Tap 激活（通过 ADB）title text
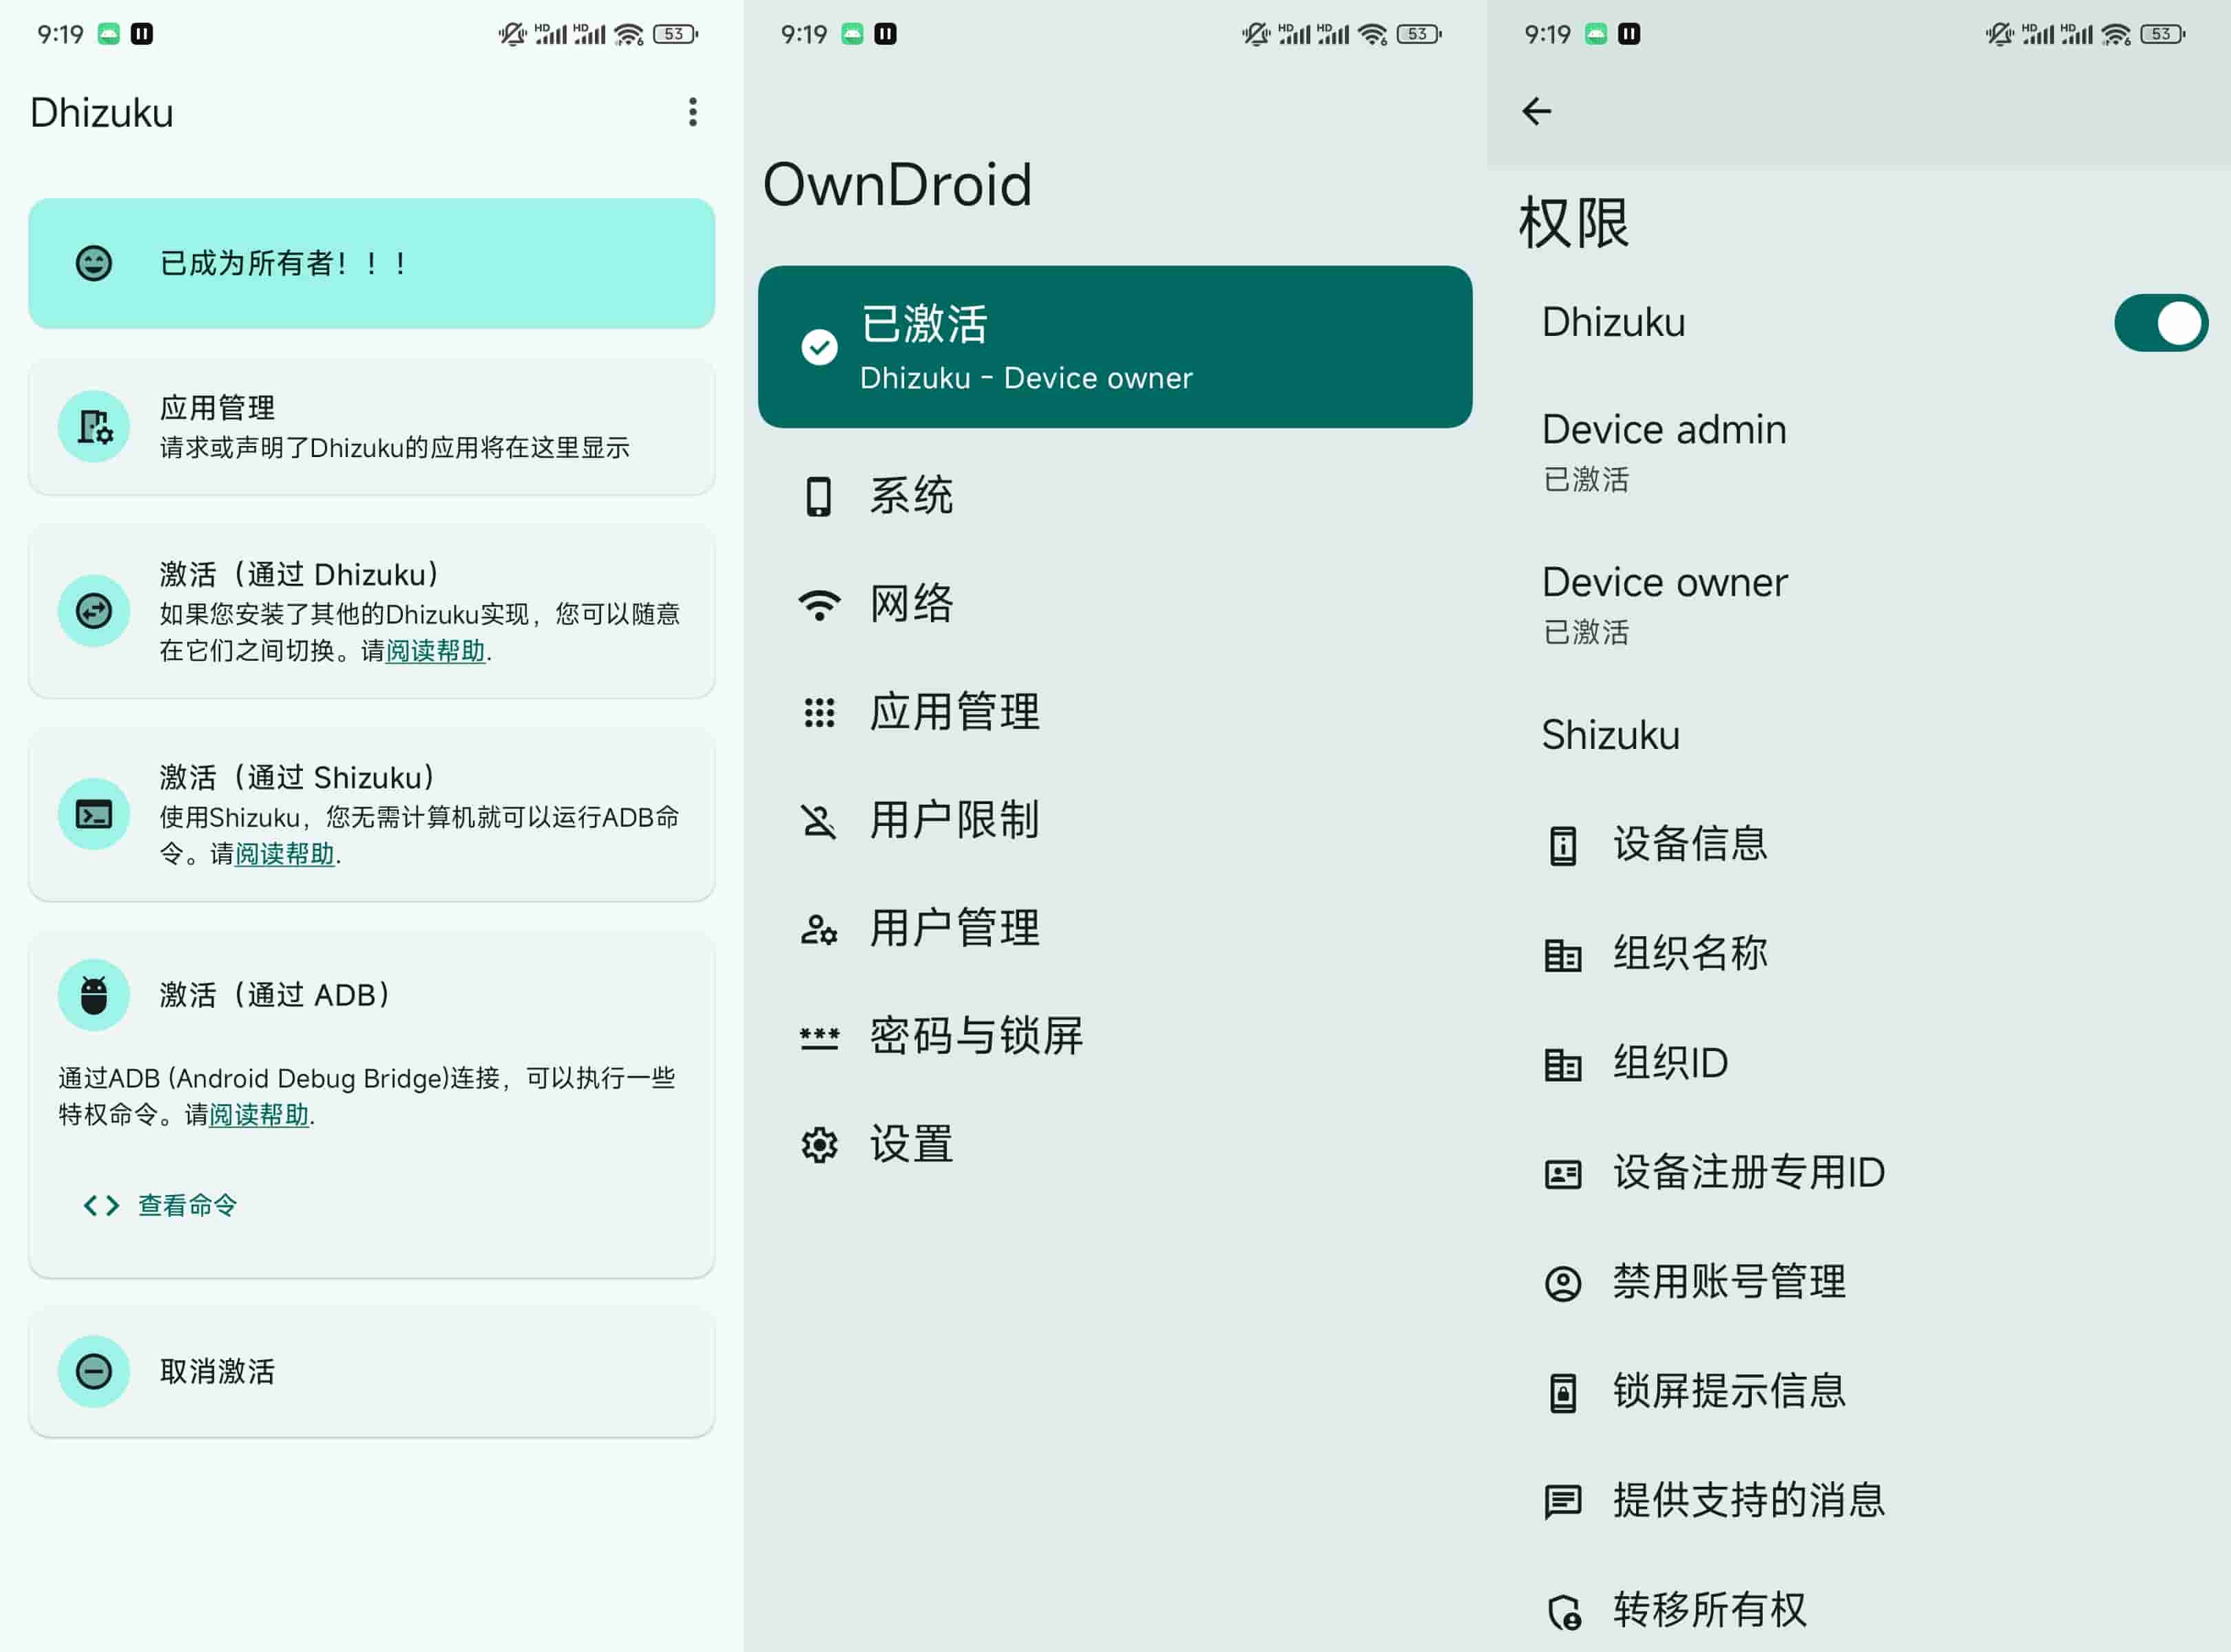This screenshot has height=1652, width=2231. click(277, 995)
